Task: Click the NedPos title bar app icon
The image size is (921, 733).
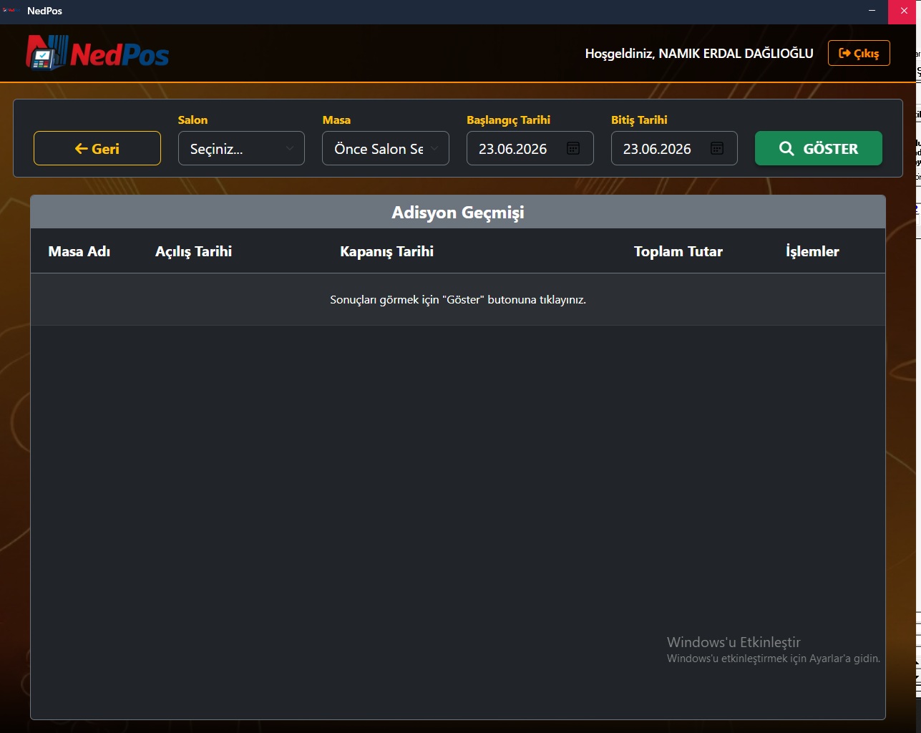Action: 9,11
